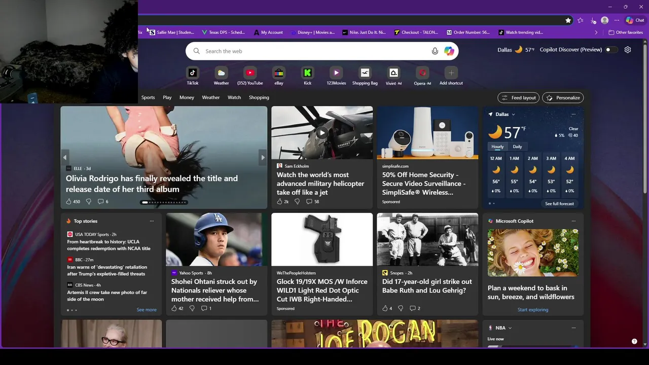Select the Weather feed tab
This screenshot has width=649, height=365.
tap(211, 97)
